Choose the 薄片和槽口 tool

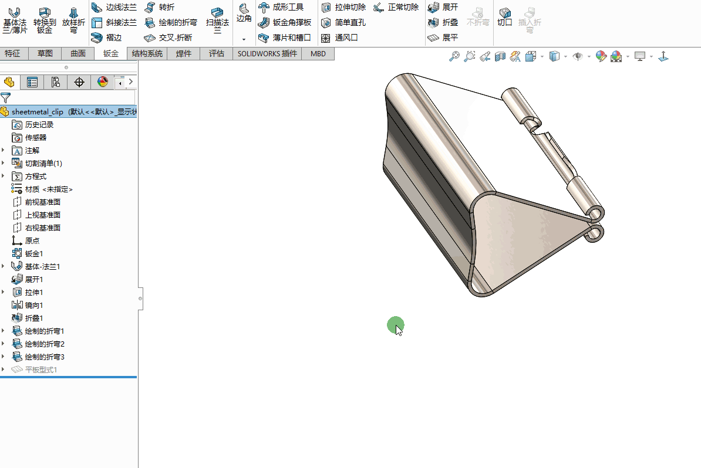(x=285, y=38)
